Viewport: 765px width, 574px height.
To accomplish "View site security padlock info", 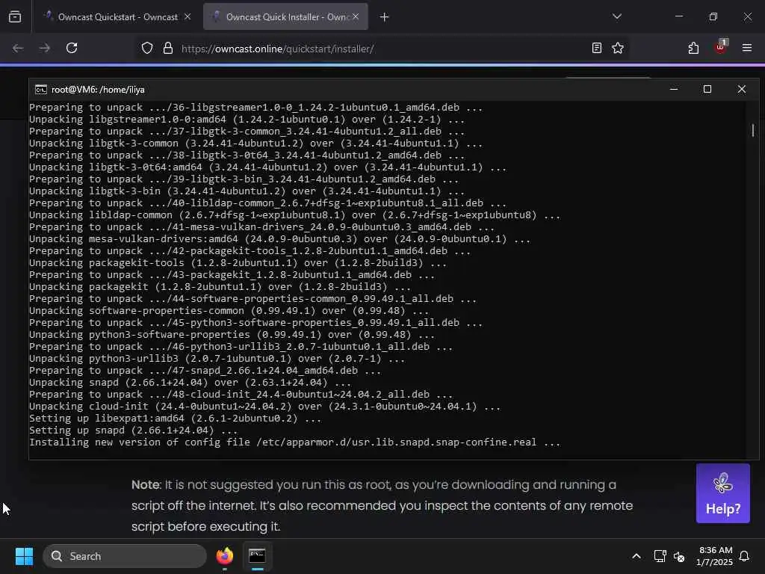I will click(168, 49).
